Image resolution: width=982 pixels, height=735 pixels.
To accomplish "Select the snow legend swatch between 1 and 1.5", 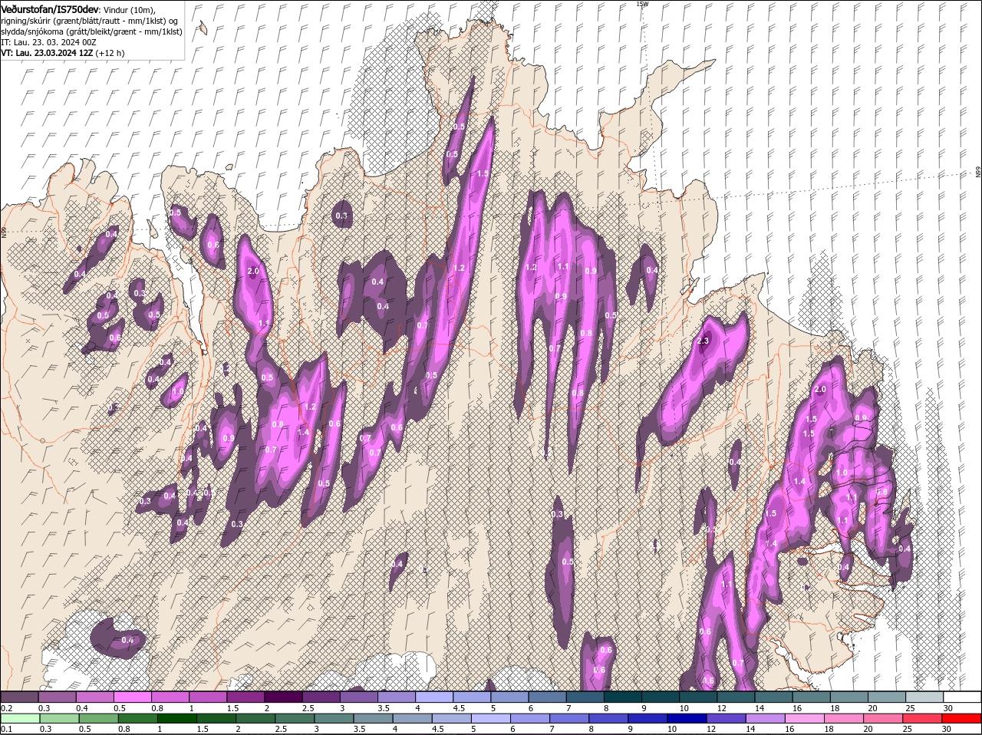I will pyautogui.click(x=208, y=697).
